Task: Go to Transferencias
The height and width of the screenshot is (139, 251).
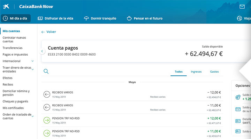Action: tap(13, 48)
